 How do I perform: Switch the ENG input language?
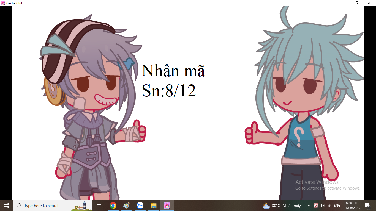(337, 206)
